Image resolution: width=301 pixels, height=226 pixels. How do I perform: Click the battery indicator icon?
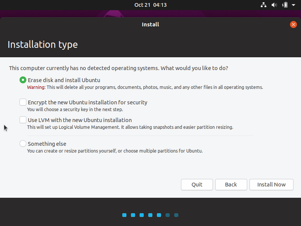(285, 5)
